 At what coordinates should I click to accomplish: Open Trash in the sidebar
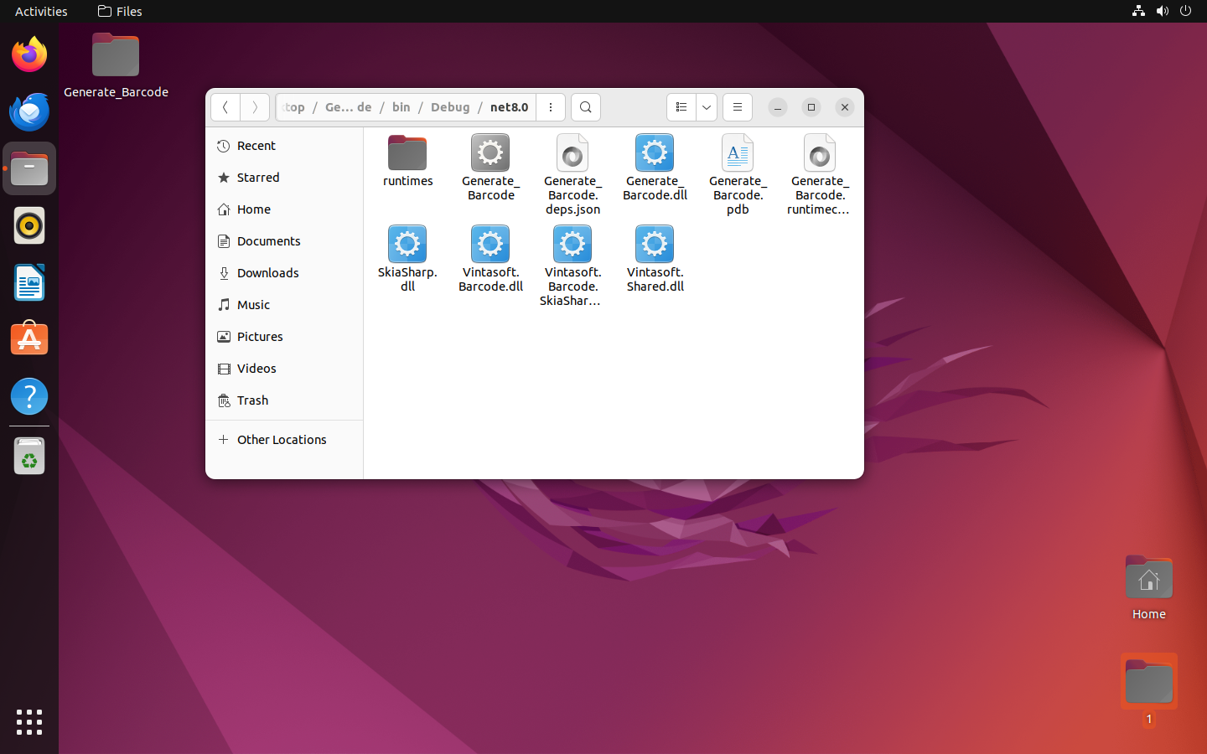coord(252,400)
